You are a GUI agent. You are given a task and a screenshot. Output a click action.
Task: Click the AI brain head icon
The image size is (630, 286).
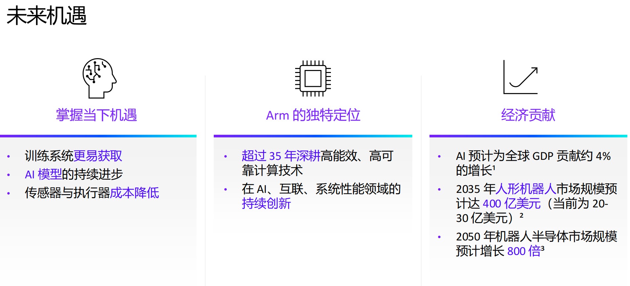[x=99, y=78]
